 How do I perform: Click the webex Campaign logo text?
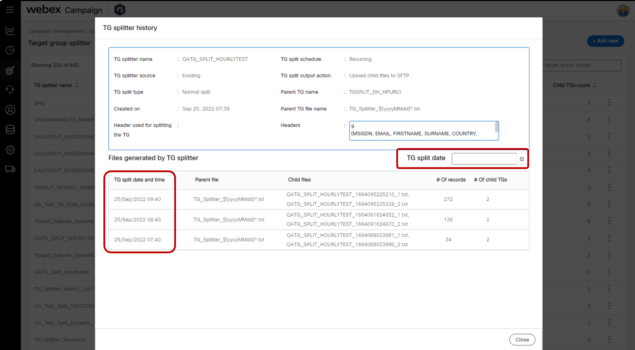[x=64, y=10]
